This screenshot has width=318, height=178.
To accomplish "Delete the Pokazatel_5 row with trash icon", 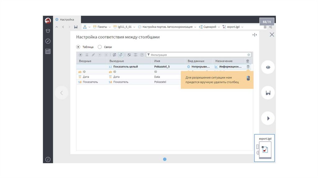I will click(x=248, y=67).
